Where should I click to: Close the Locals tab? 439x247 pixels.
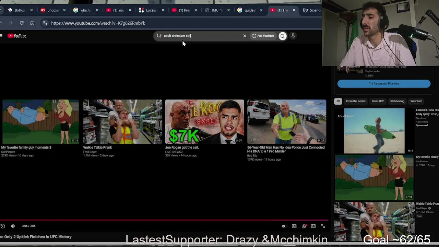click(163, 10)
